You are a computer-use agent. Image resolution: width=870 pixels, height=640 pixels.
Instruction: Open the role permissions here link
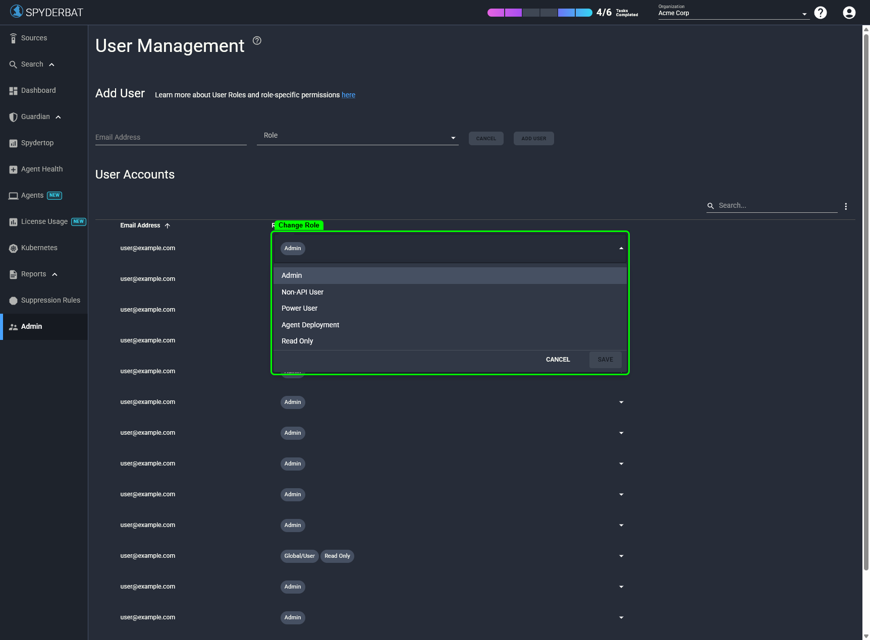pyautogui.click(x=348, y=95)
